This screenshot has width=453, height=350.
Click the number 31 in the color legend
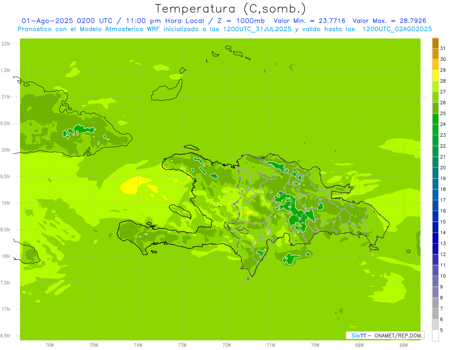pos(443,48)
